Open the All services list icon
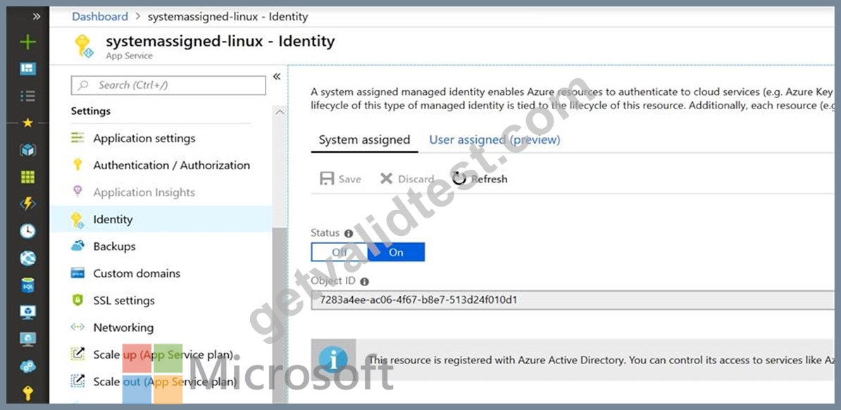Viewport: 841px width, 410px height. pos(27,96)
